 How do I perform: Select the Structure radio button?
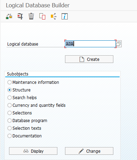click(9, 90)
